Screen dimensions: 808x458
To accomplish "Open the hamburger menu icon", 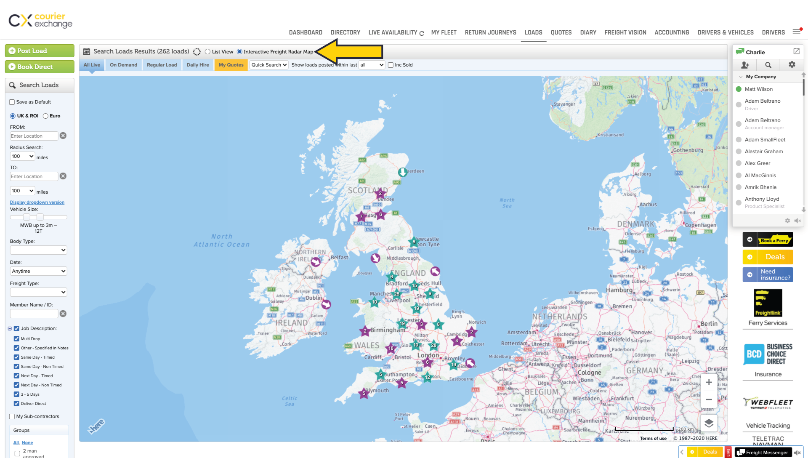I will [796, 32].
